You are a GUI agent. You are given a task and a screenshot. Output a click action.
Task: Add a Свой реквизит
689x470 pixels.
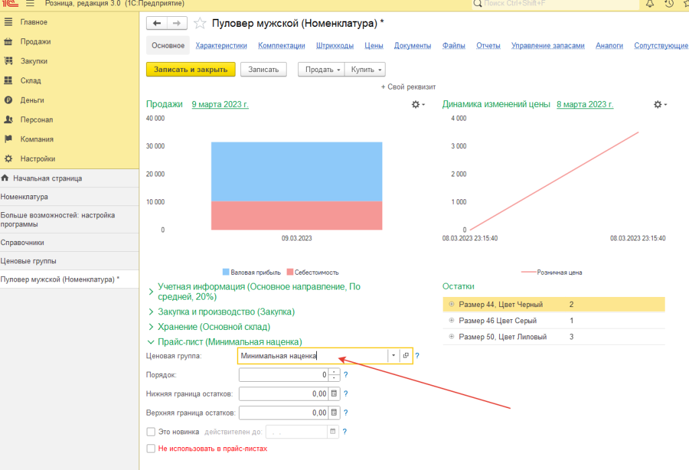[x=408, y=87]
